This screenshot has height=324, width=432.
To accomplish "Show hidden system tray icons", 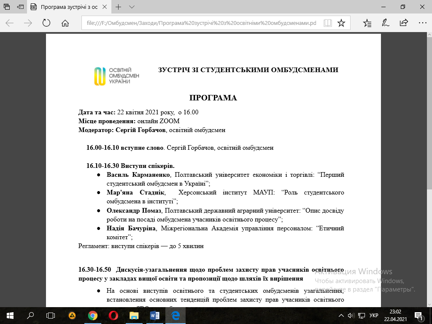I will point(341,316).
